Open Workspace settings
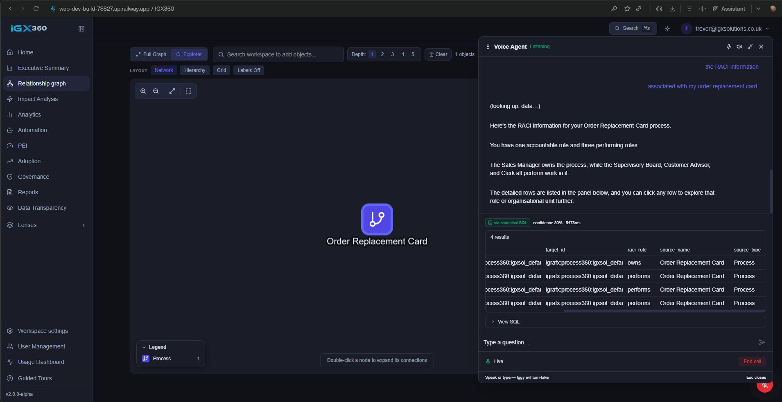The image size is (782, 402). tap(46, 331)
